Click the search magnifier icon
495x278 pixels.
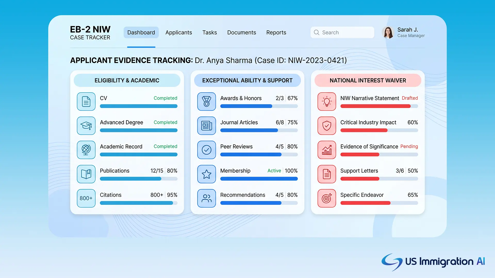pyautogui.click(x=317, y=32)
